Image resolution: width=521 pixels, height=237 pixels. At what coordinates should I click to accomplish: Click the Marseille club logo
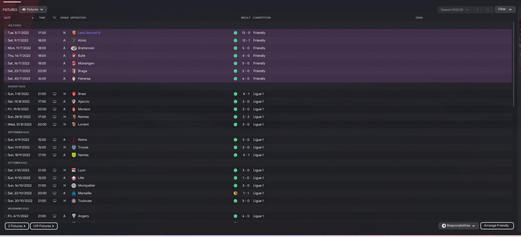click(x=74, y=193)
